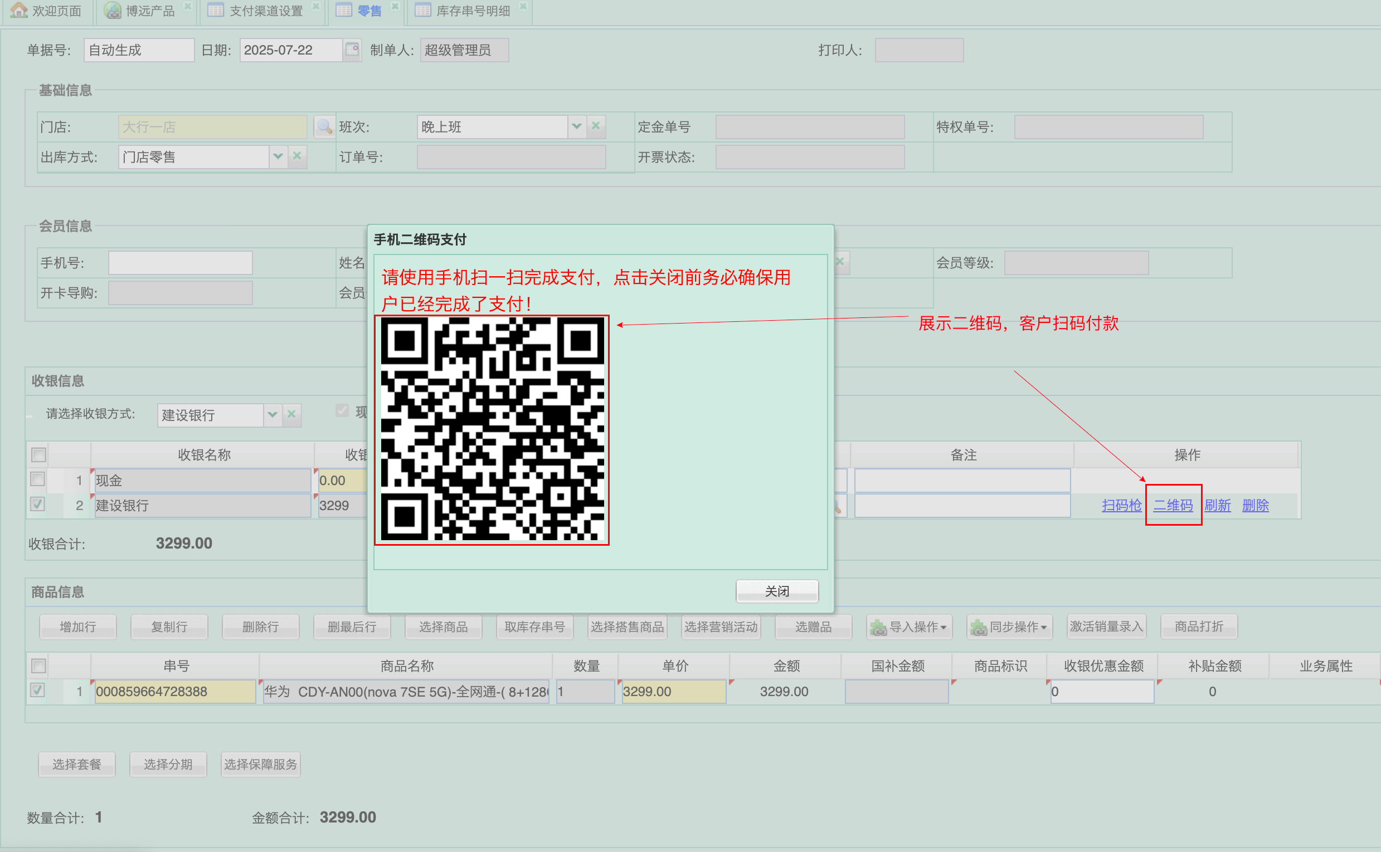This screenshot has height=852, width=1381.
Task: Clear the shift (班次) selection
Action: point(596,126)
